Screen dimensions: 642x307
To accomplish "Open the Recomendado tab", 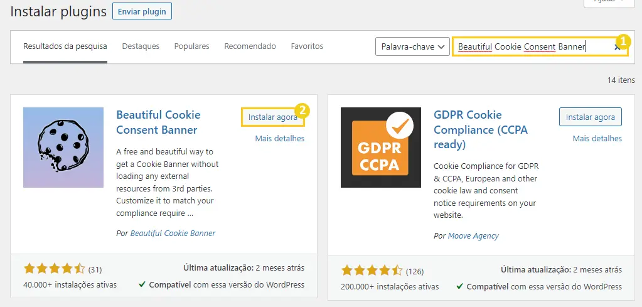I will pyautogui.click(x=250, y=46).
